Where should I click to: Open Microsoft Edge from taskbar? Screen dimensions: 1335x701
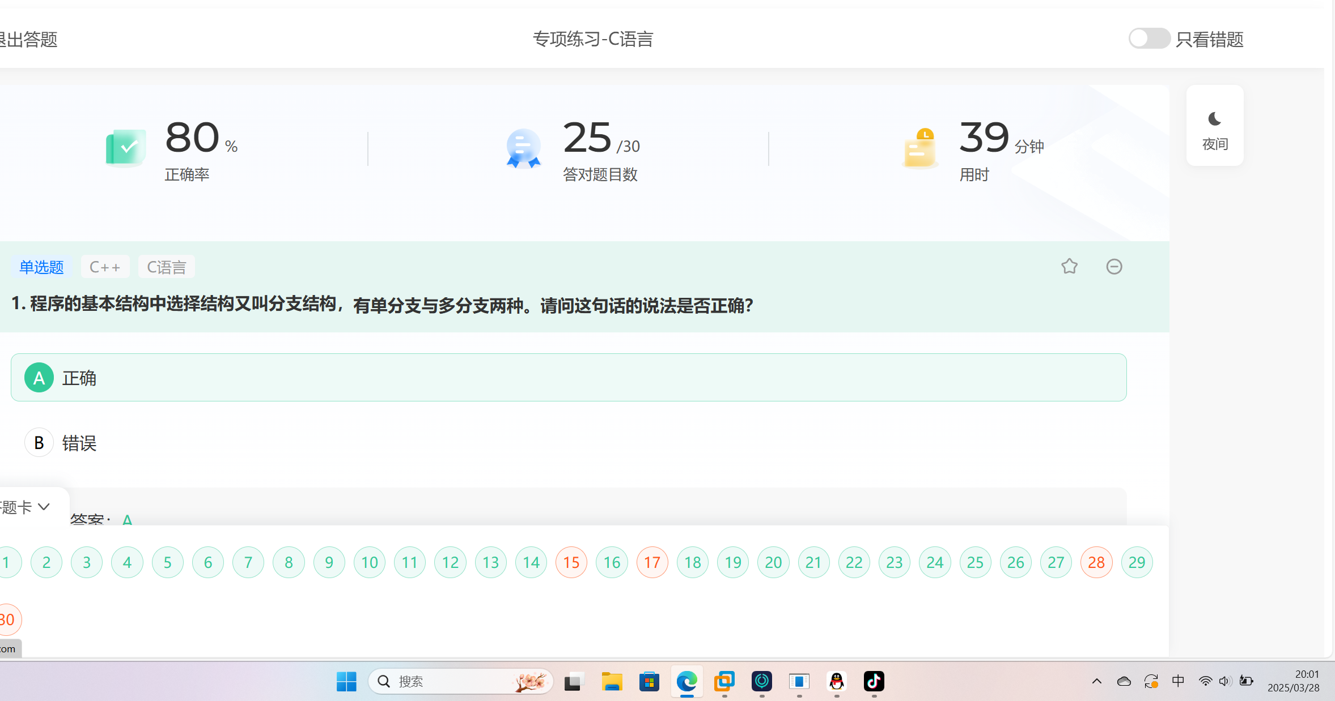pyautogui.click(x=686, y=681)
